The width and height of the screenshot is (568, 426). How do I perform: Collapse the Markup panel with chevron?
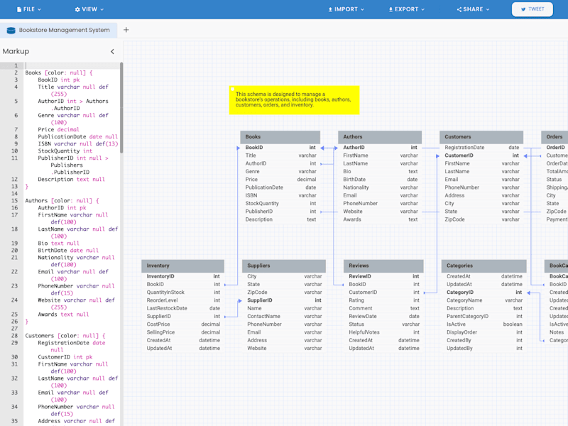[x=112, y=51]
